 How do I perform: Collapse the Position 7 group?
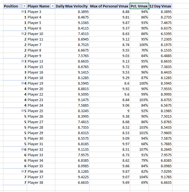pos(22,171)
